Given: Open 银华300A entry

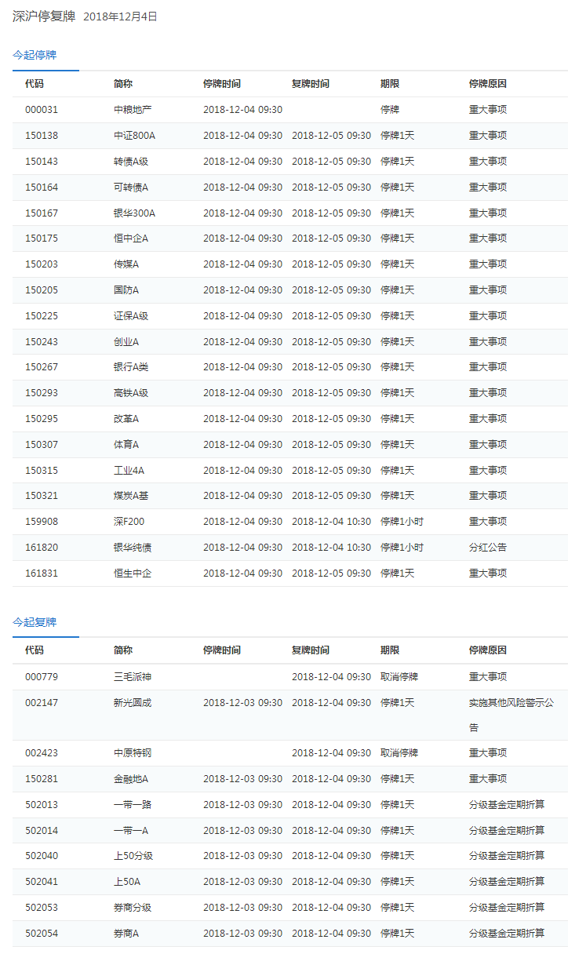Looking at the screenshot, I should [x=134, y=213].
